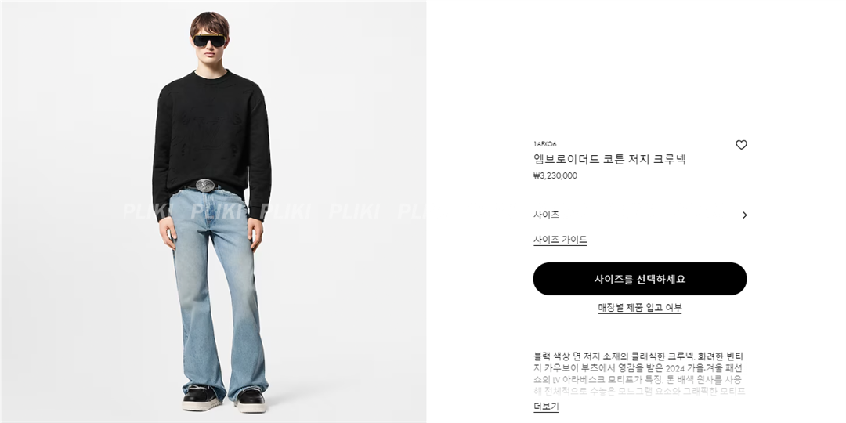846x423 pixels.
Task: Click the product description paragraph
Action: [639, 374]
